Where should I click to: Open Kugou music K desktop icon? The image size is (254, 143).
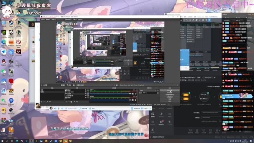tap(11, 52)
